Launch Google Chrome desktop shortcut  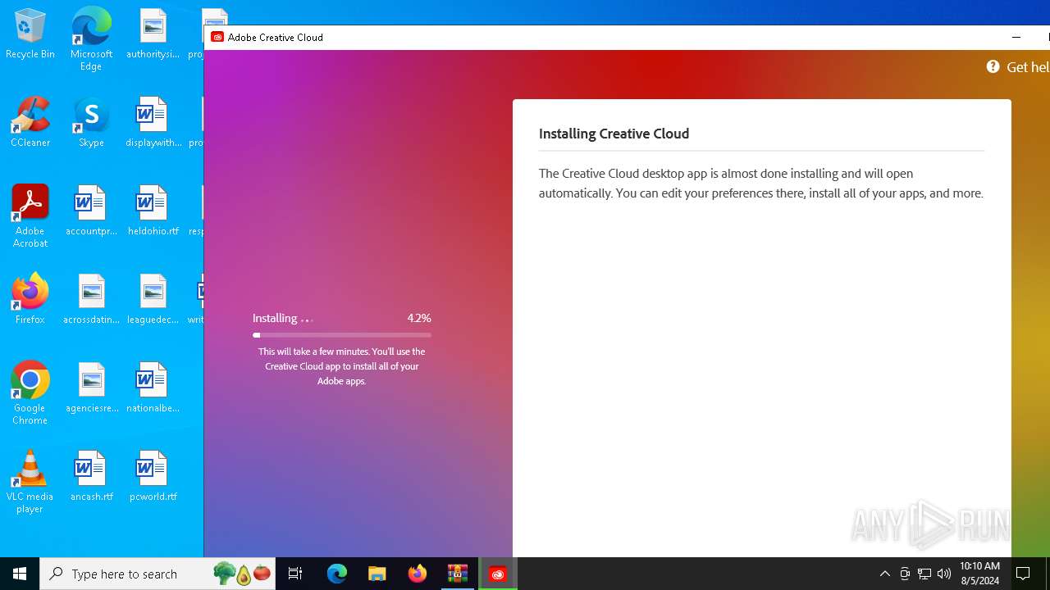pyautogui.click(x=30, y=393)
